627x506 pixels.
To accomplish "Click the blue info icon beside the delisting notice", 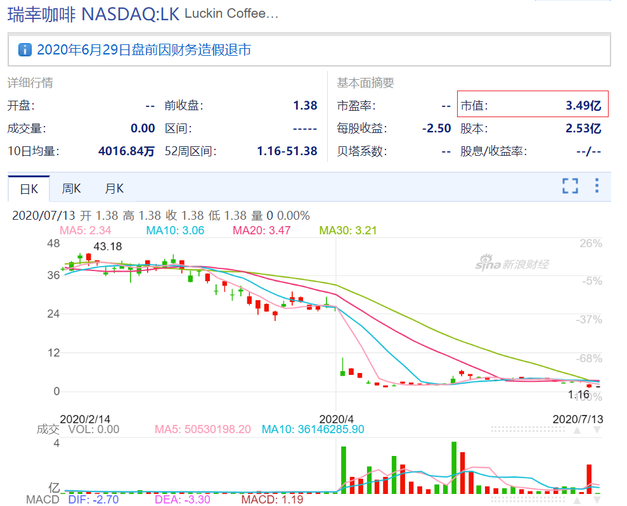I will [25, 50].
